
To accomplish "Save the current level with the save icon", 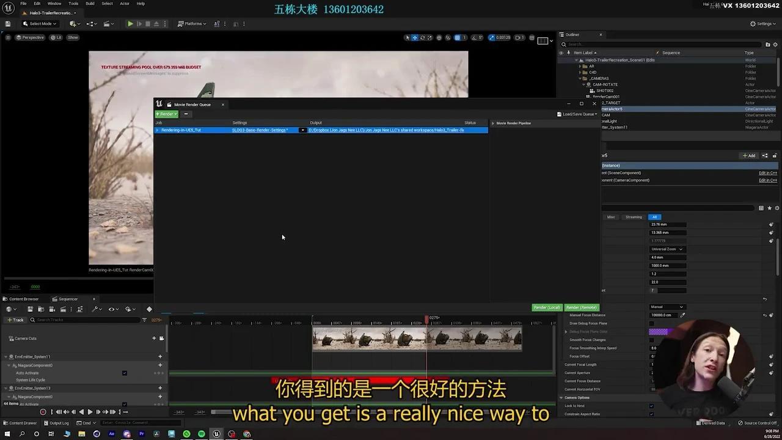I will [x=8, y=23].
